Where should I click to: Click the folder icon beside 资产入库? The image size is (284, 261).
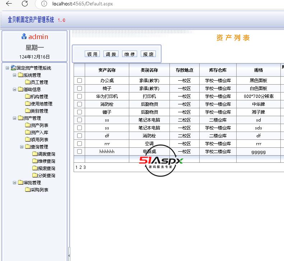point(28,132)
